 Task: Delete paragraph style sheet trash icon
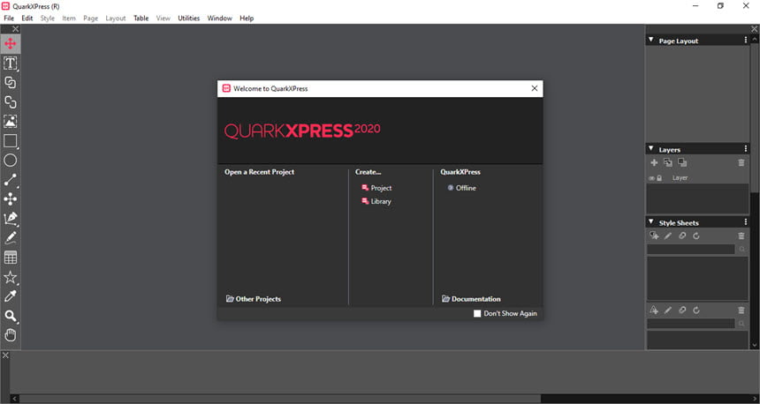click(x=741, y=236)
